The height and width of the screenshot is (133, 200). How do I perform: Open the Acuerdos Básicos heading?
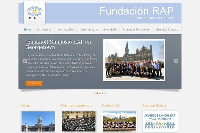[154, 105]
